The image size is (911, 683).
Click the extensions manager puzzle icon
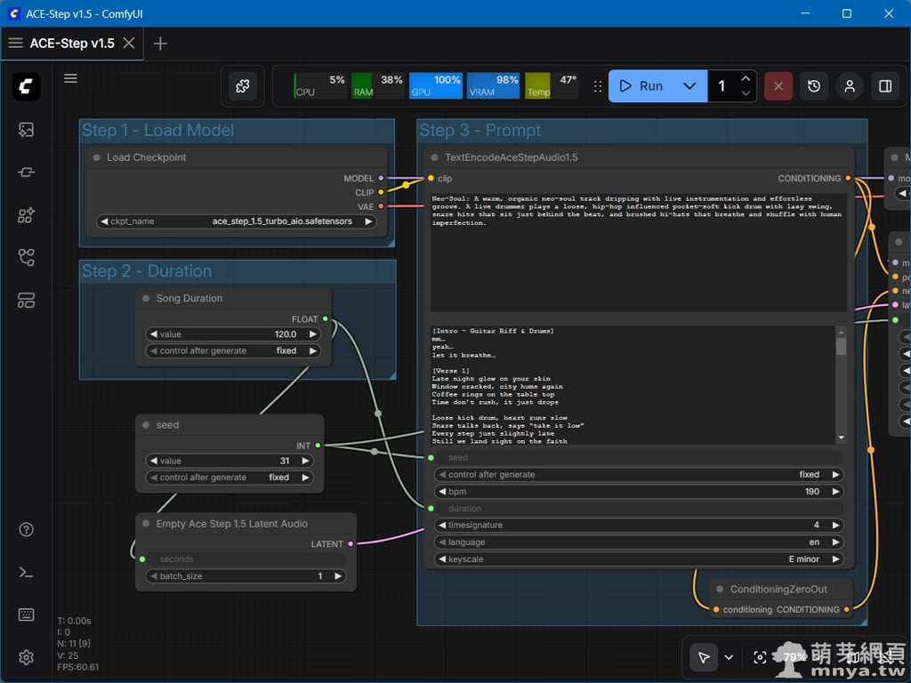243,86
